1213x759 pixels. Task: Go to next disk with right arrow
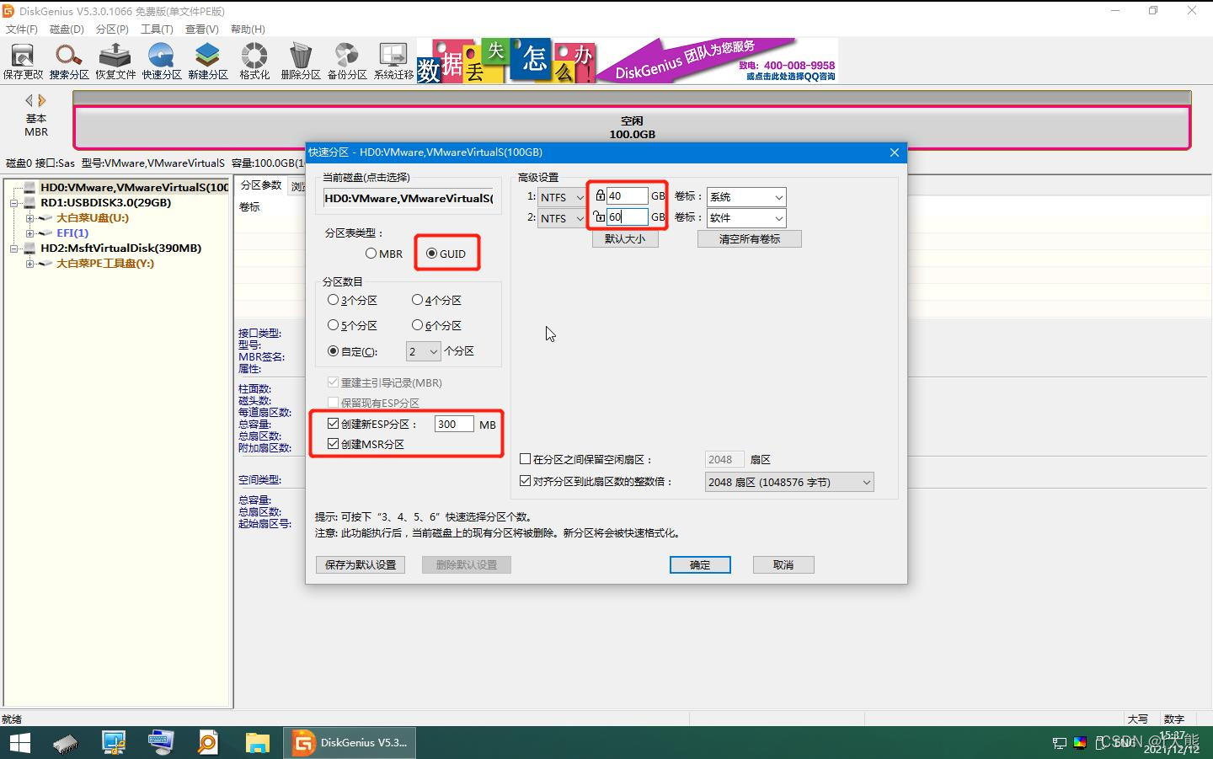42,100
